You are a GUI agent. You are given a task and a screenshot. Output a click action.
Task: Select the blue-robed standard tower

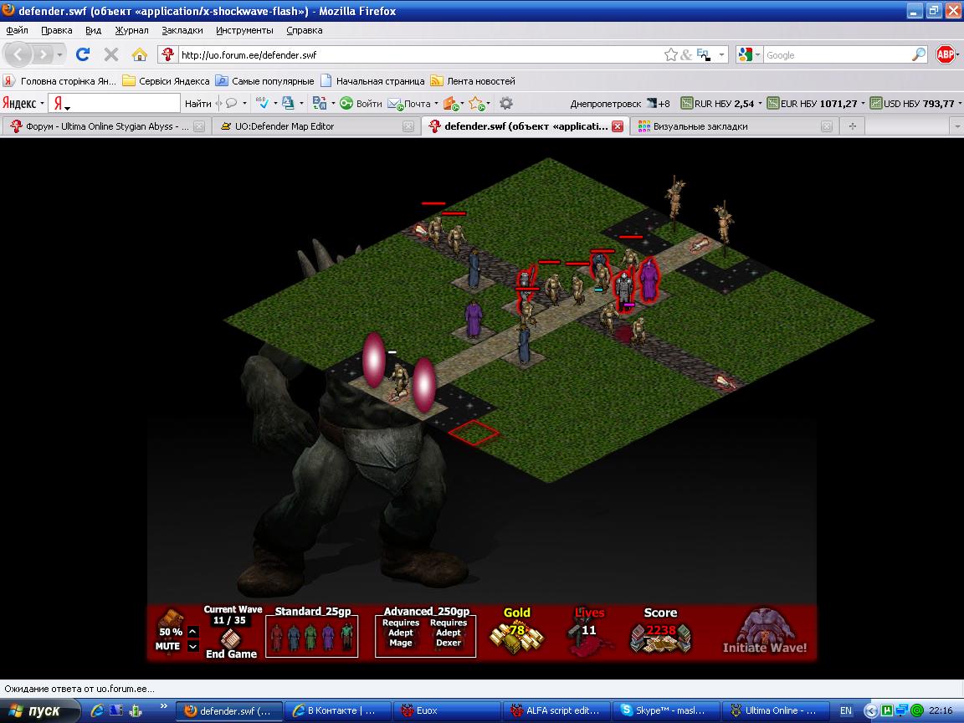294,638
